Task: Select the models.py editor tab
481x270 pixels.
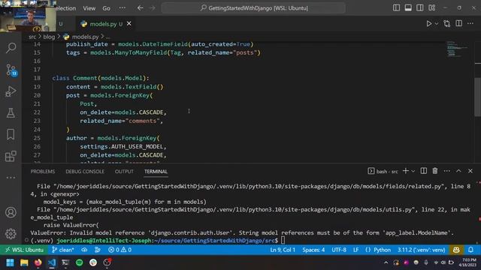Action: pos(105,24)
